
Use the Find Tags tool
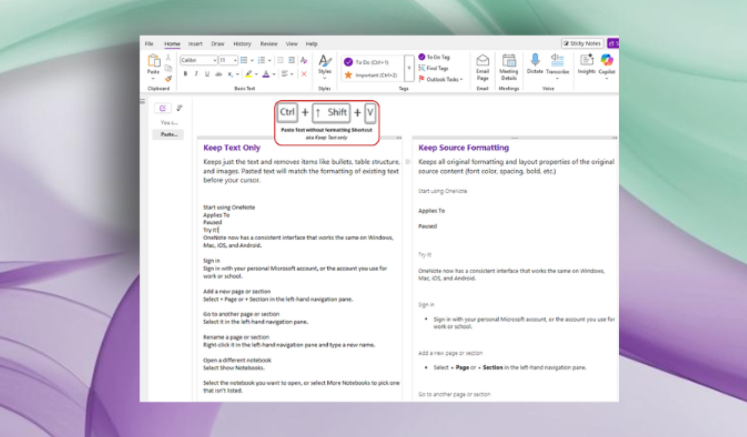point(434,67)
